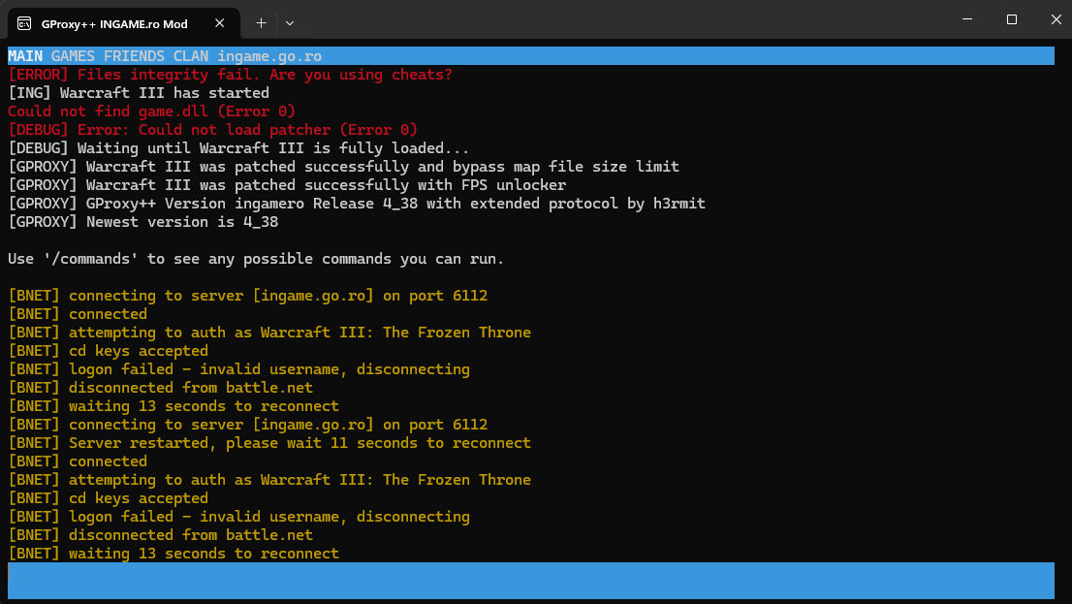Open the GAMES section
This screenshot has height=604, width=1072.
(73, 56)
